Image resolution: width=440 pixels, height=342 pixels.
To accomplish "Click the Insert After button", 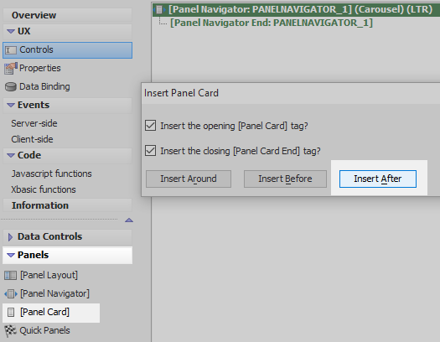I will (x=378, y=179).
